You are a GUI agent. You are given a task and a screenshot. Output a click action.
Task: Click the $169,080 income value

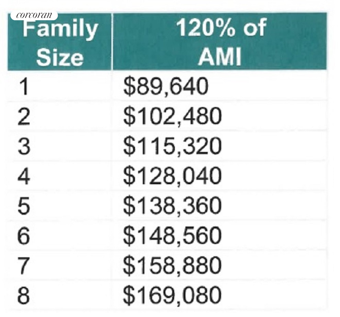point(172,296)
